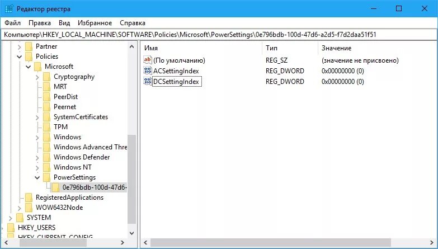
Task: Click the values pane horizontal scrollbar thumb
Action: tap(270, 242)
